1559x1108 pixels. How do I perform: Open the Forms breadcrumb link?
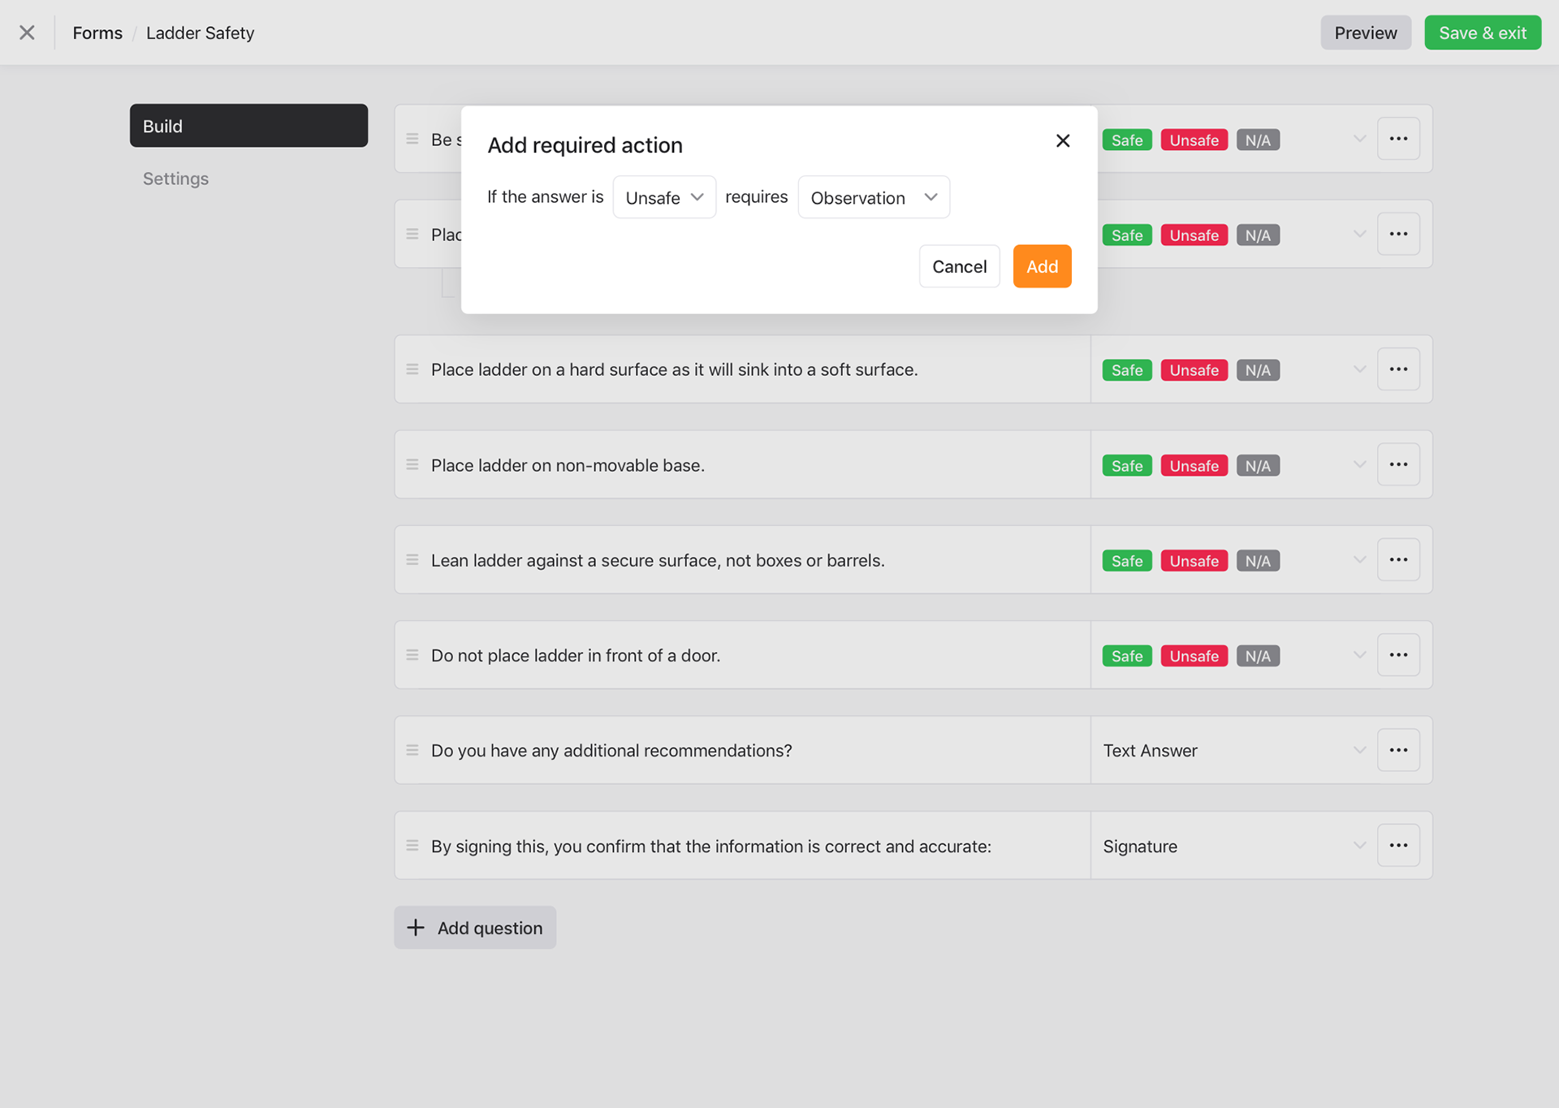(97, 32)
